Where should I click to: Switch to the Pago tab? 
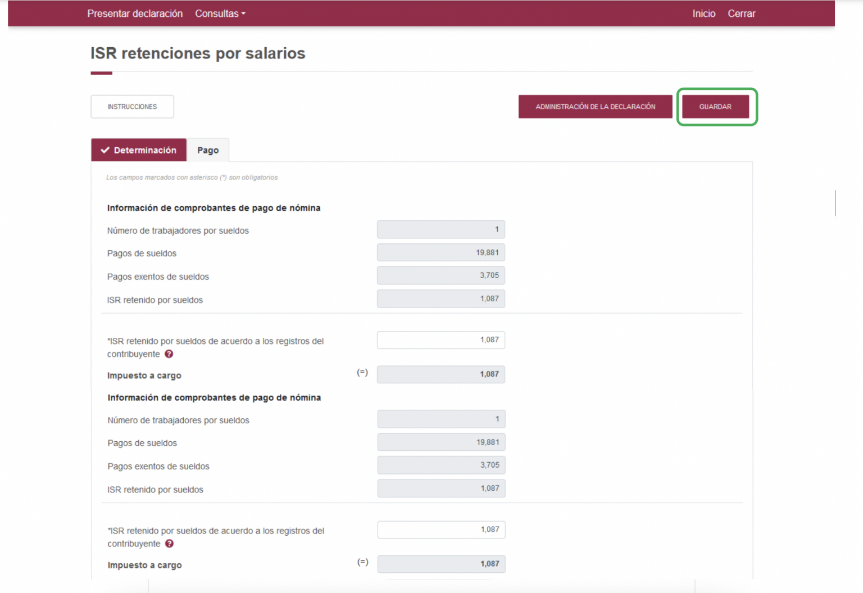point(207,150)
